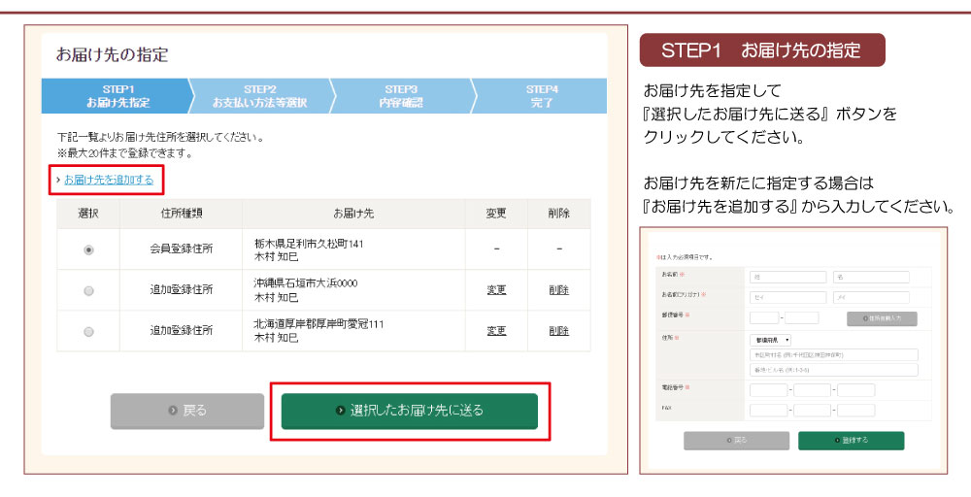Click the green 選択したお届け先に送る button
Screen dimensions: 971x497
[x=409, y=411]
